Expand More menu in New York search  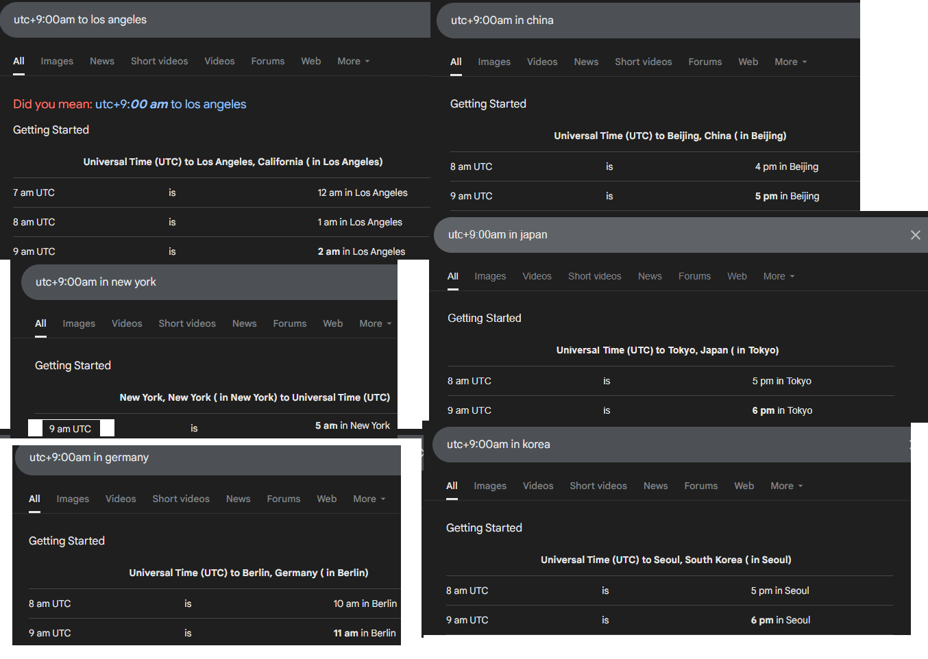pyautogui.click(x=376, y=323)
